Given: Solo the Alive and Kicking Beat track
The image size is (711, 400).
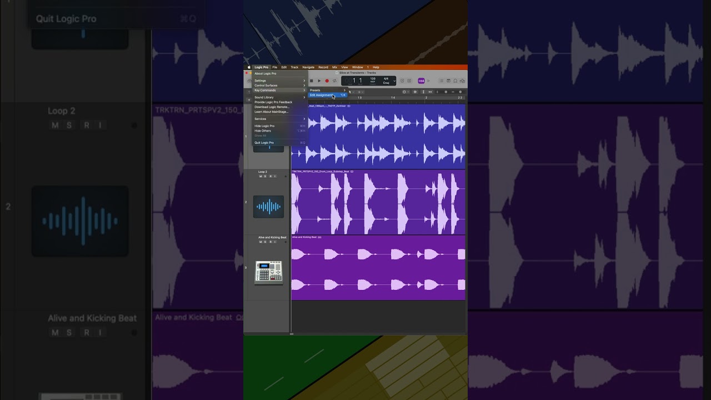Looking at the screenshot, I should point(265,242).
